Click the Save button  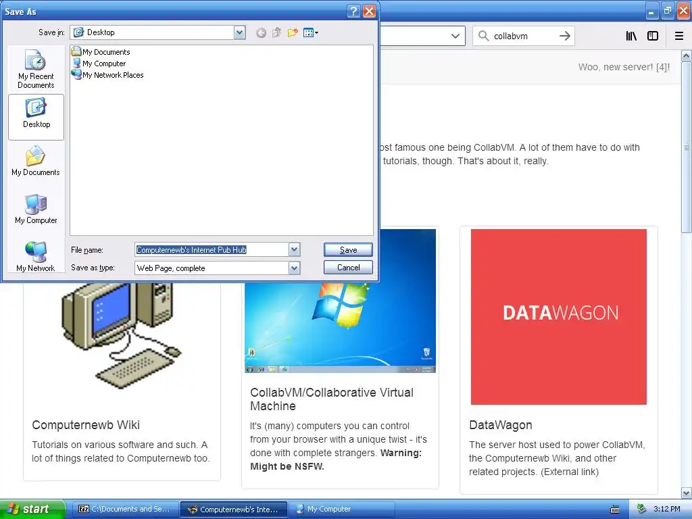[348, 250]
